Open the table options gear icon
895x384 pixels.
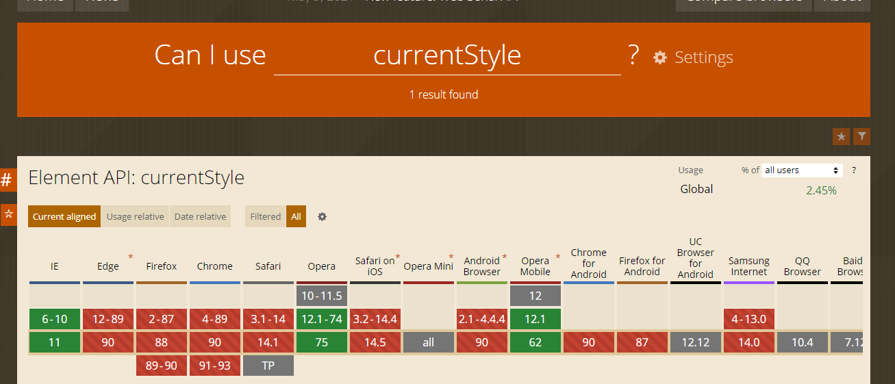(x=322, y=216)
